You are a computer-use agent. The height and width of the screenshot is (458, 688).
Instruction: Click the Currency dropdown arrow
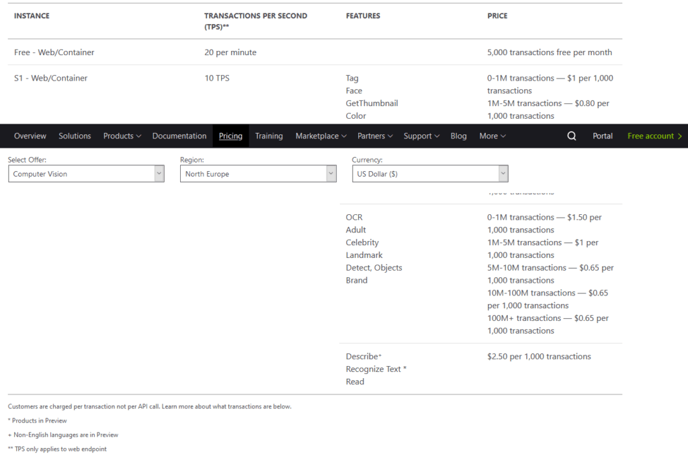[503, 174]
